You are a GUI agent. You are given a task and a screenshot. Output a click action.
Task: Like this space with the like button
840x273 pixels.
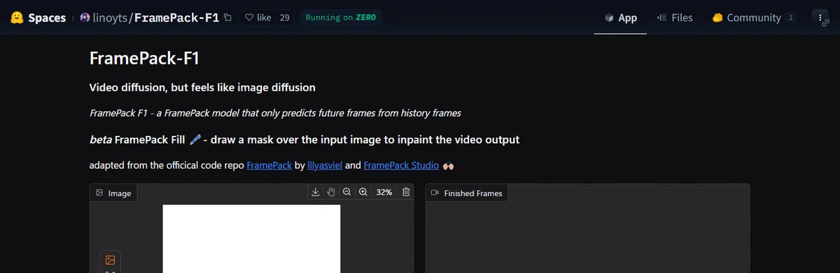(x=258, y=17)
